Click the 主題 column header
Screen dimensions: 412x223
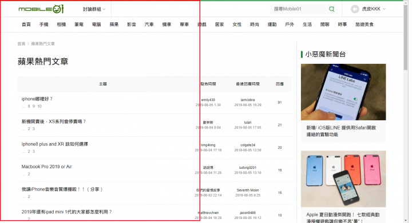click(x=103, y=84)
